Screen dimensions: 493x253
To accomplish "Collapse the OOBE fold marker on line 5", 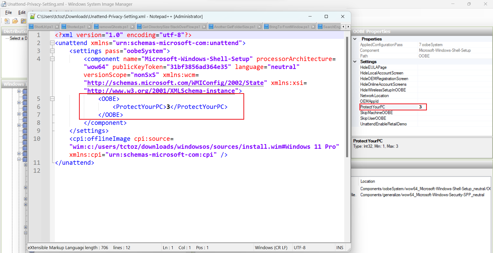I will tap(52, 99).
